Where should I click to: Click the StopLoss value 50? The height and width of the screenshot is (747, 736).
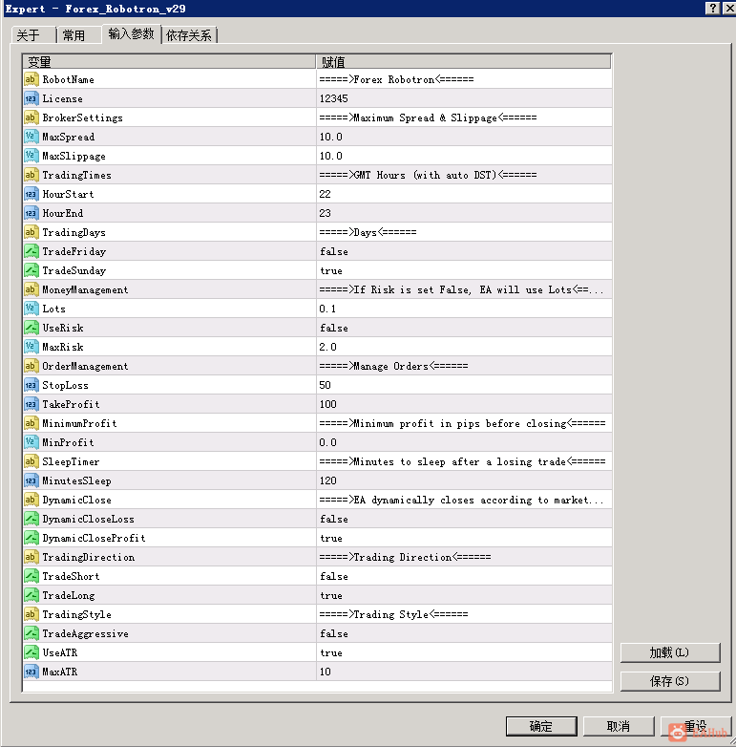326,385
